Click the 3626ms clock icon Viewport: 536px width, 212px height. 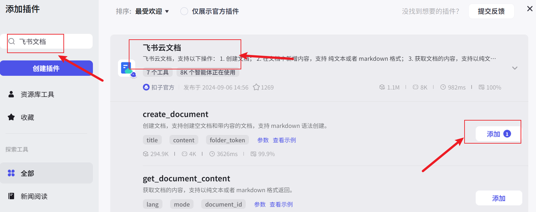tap(212, 154)
